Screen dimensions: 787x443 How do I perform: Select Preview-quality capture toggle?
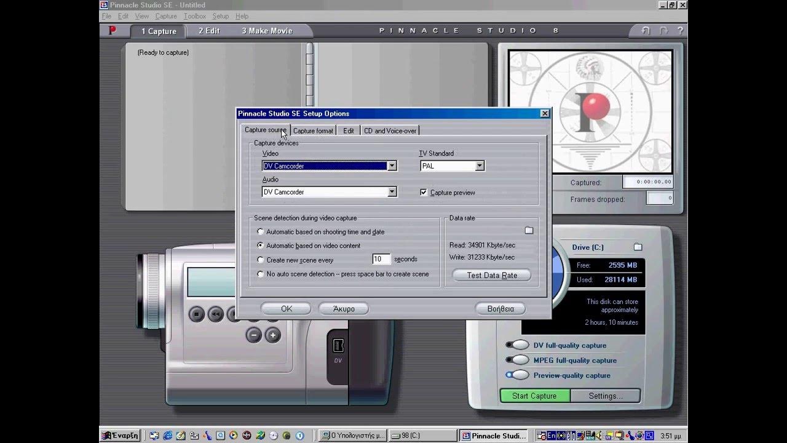[x=518, y=375]
